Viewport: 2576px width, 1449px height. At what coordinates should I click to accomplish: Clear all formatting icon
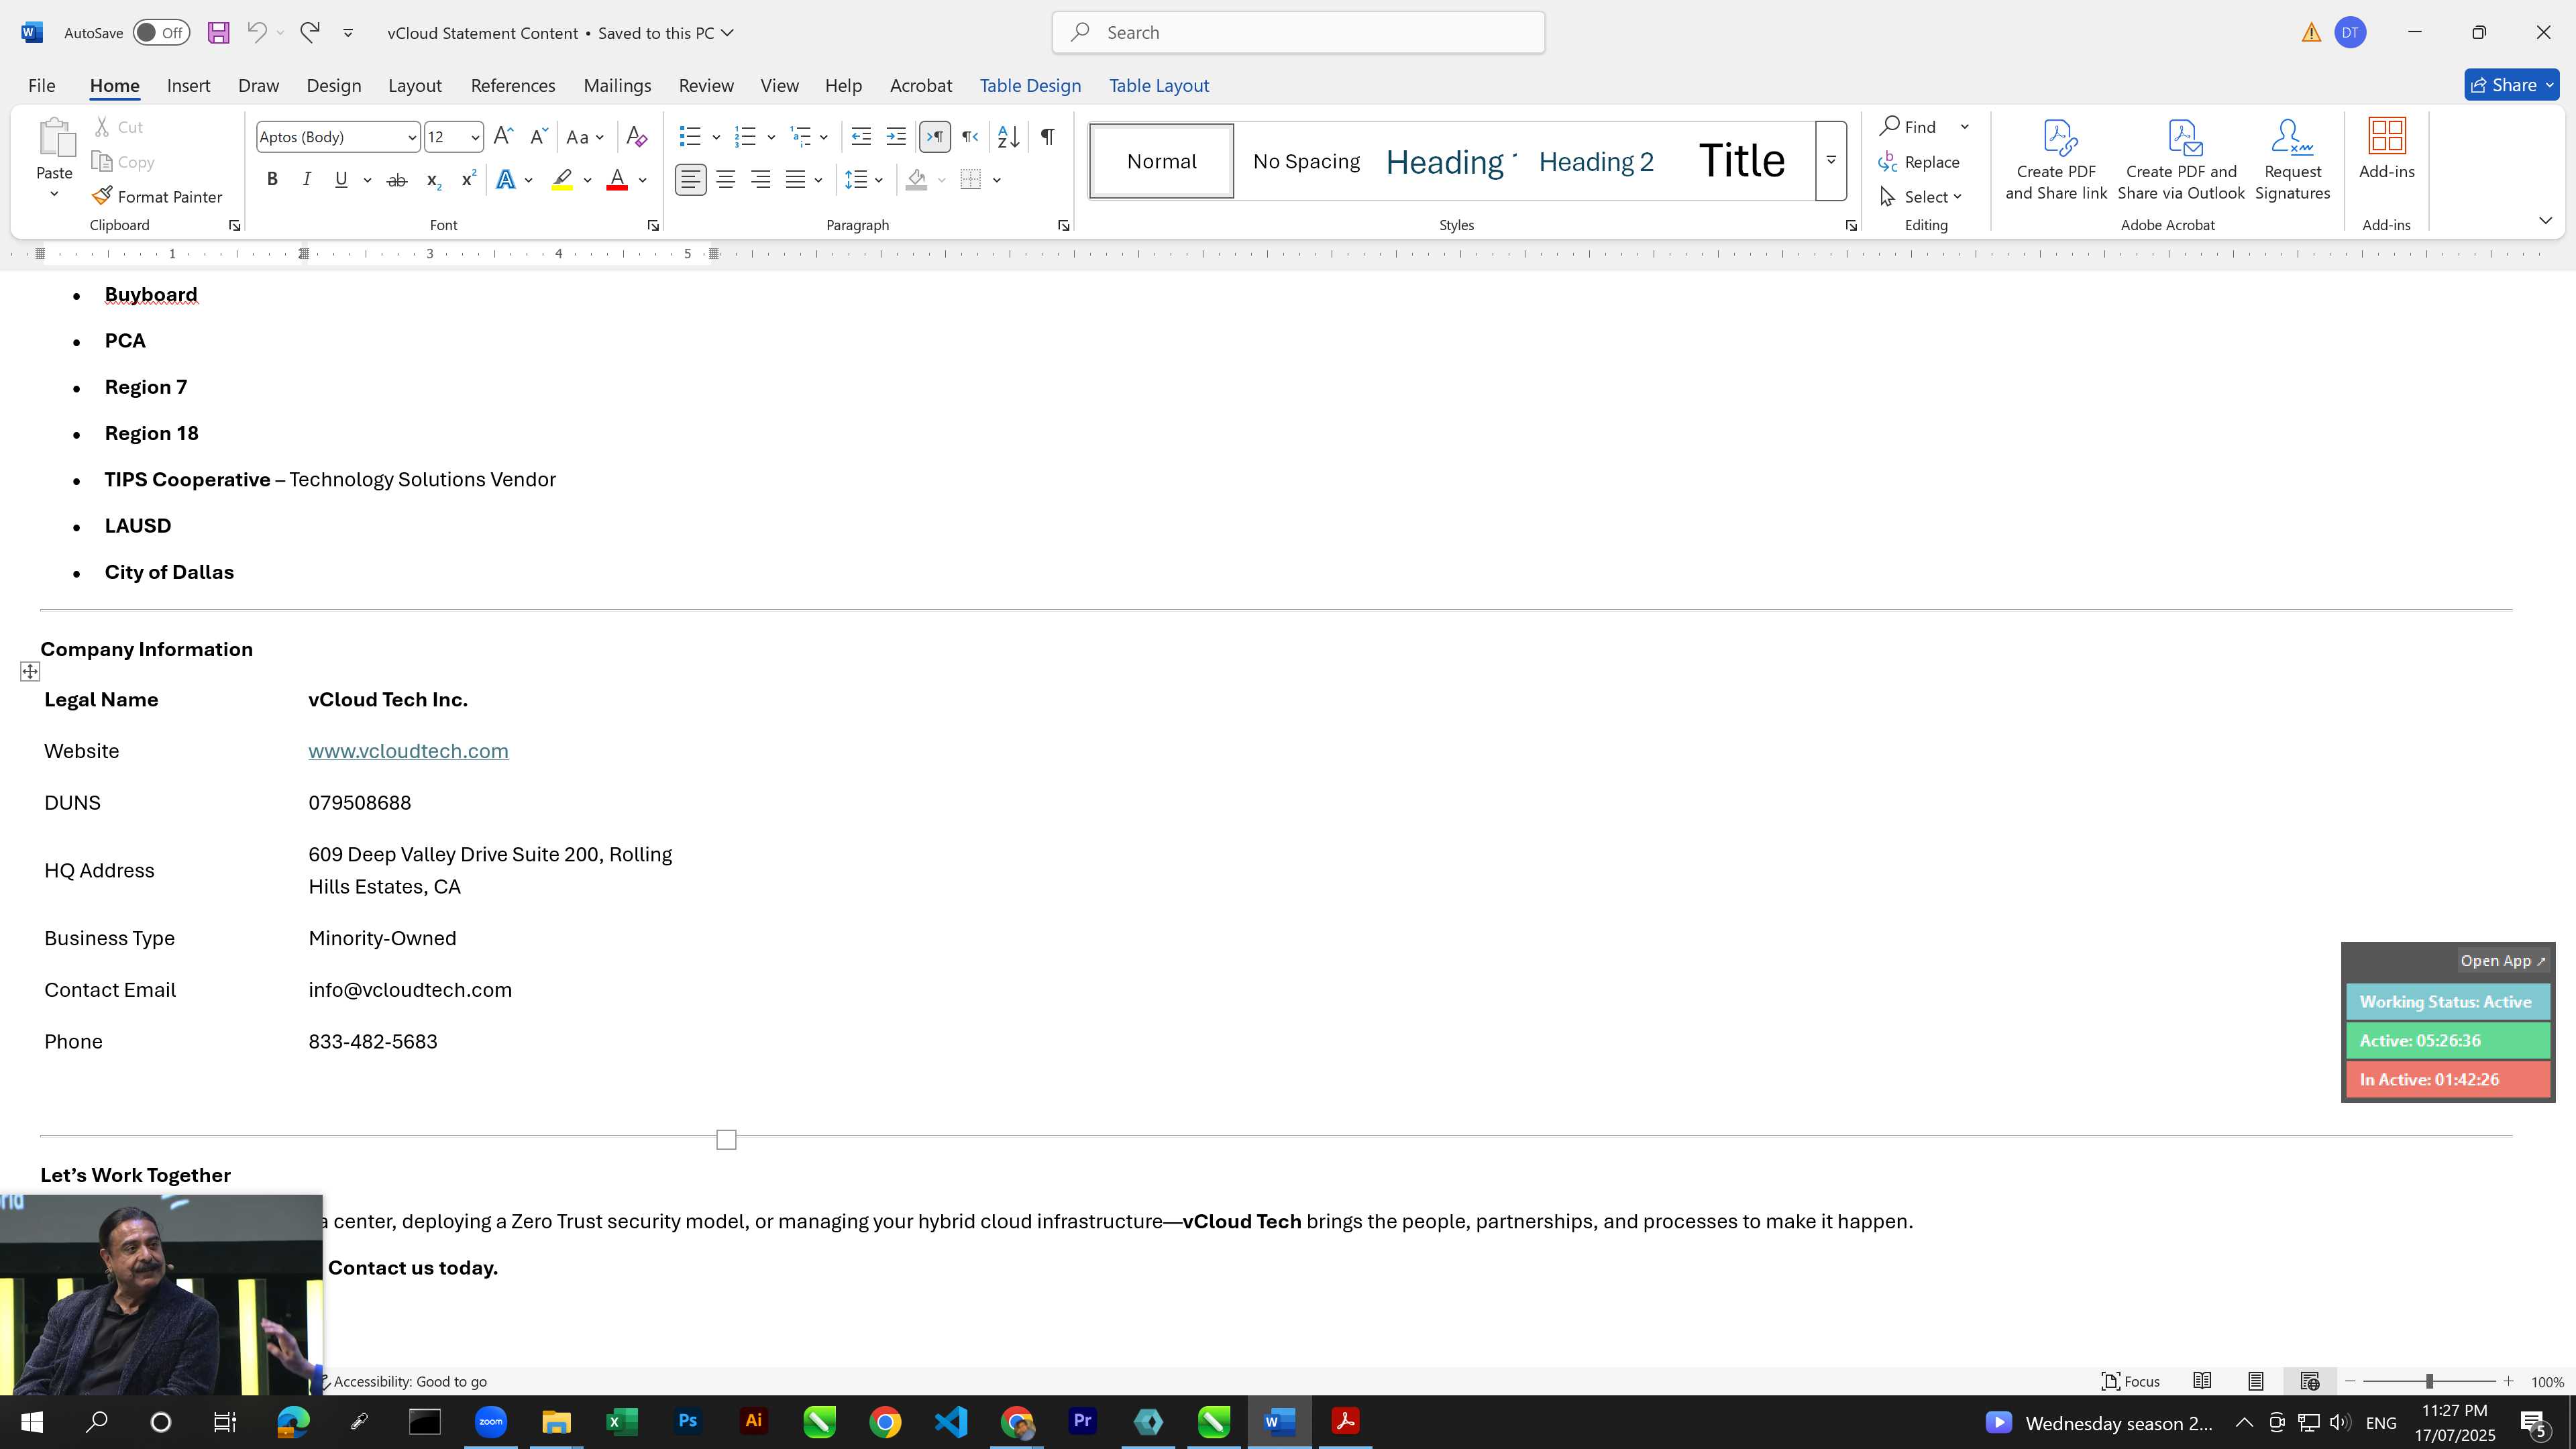click(636, 137)
